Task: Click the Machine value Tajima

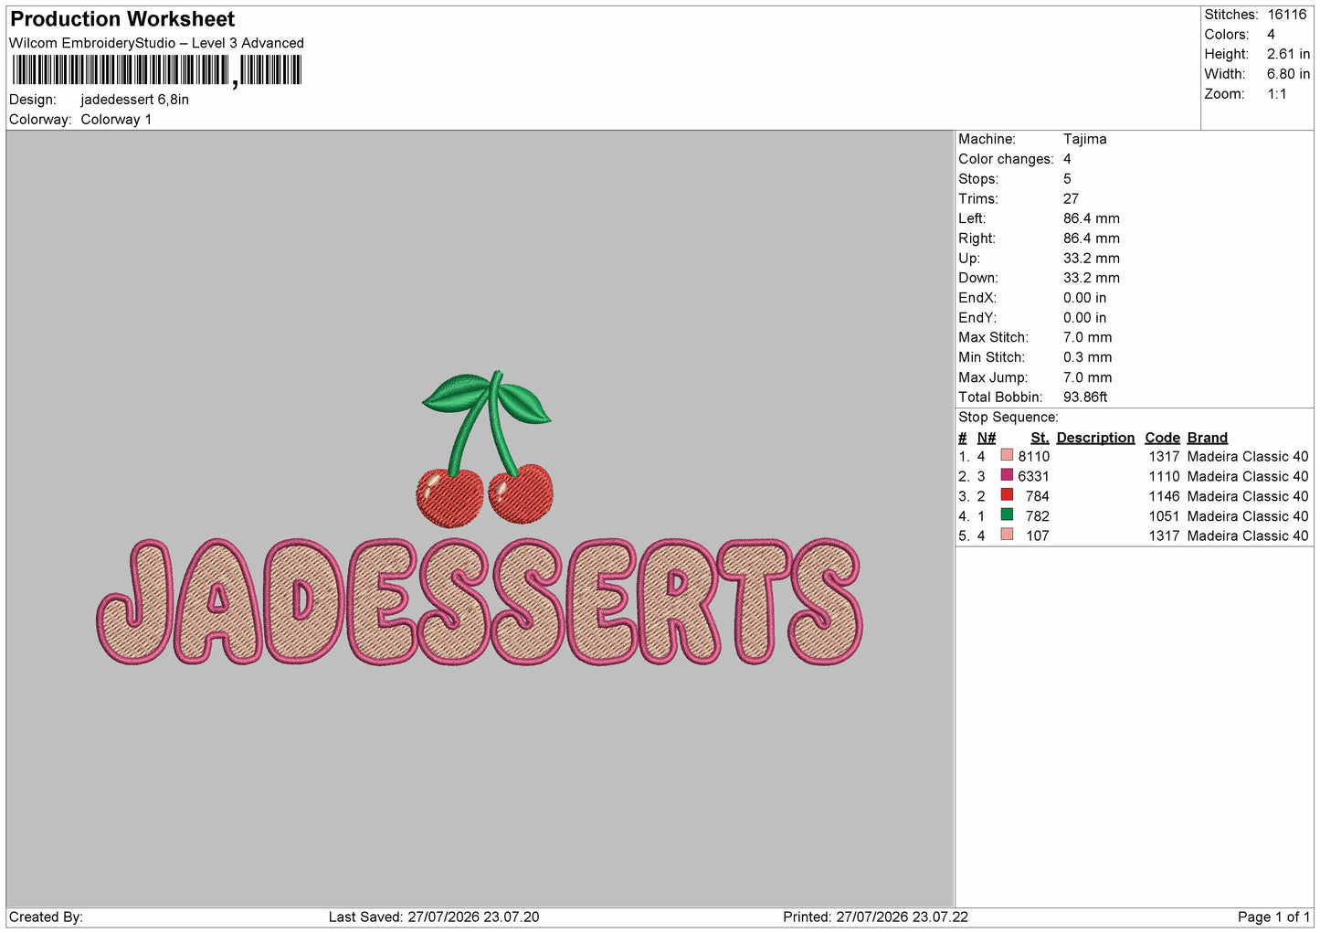Action: [x=1084, y=139]
